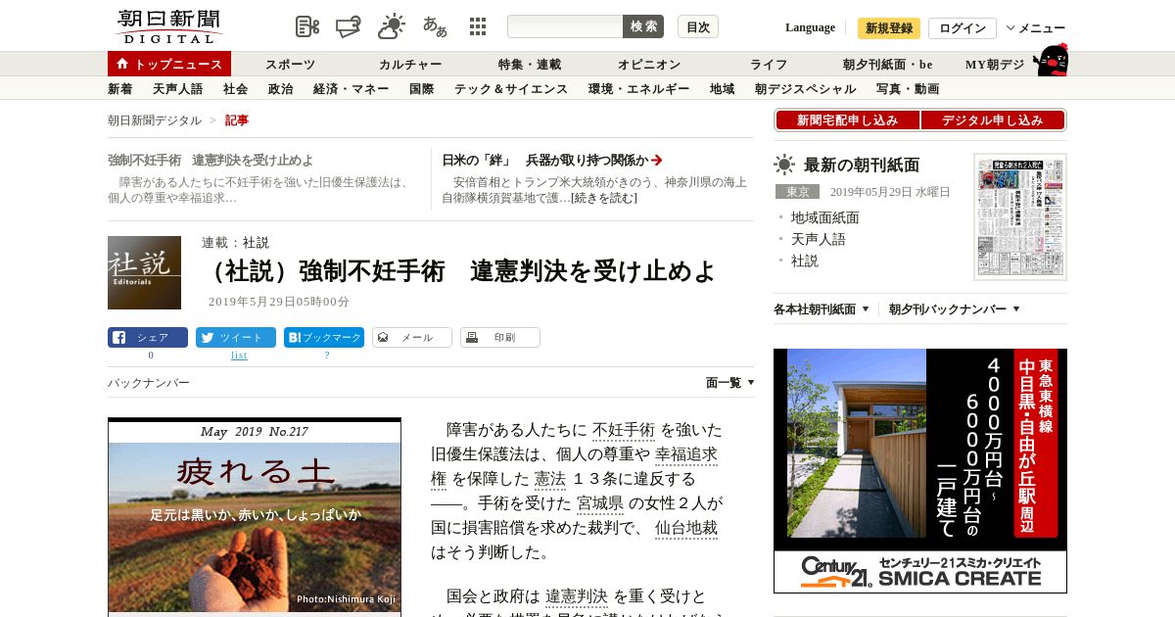
Task: Expand the 面一覧 dropdown
Action: point(730,383)
